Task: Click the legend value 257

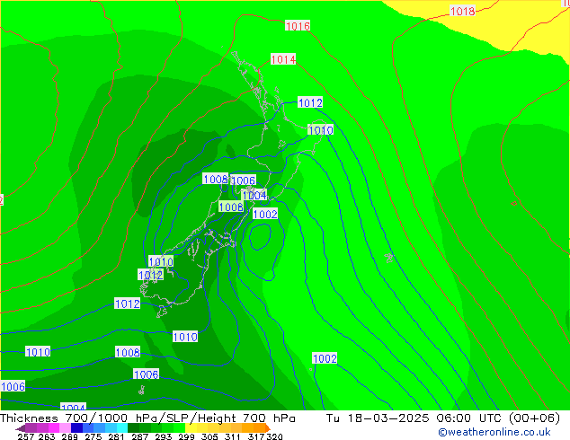Action: tap(25, 436)
